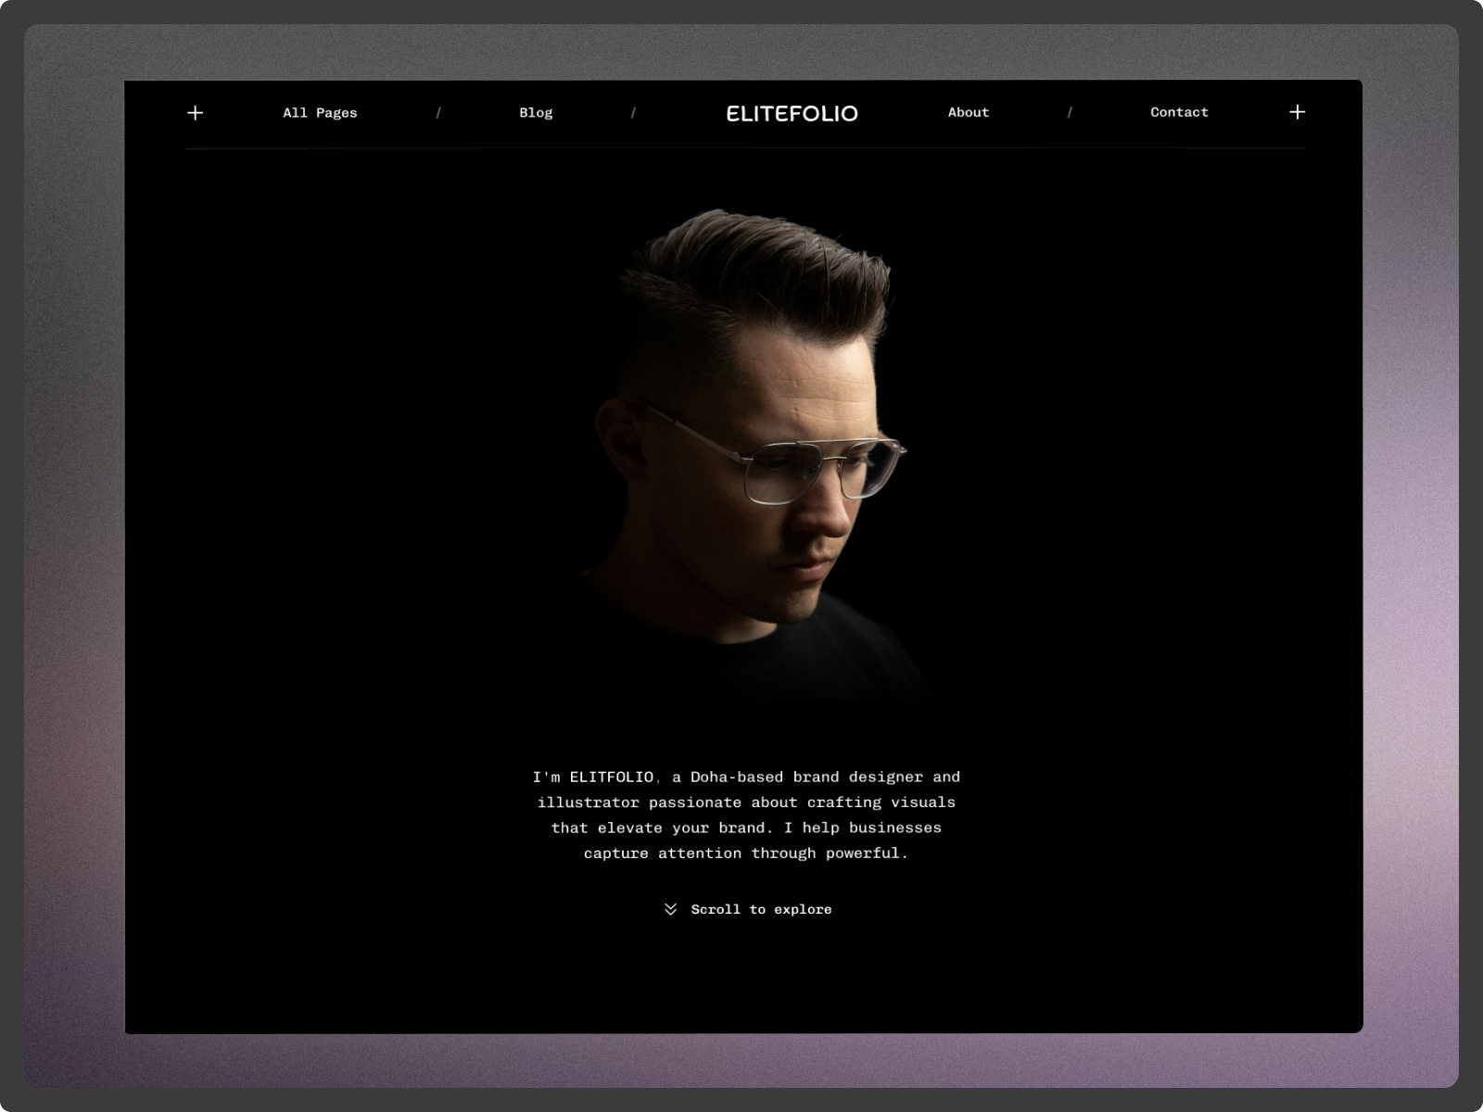Expand the right plus menu icon
Screen dimensions: 1483x1112
click(1298, 112)
